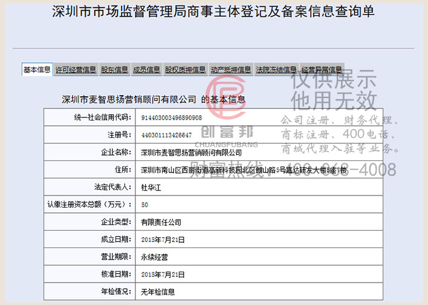The width and height of the screenshot is (428, 305).
Task: Switch to the 法院冻结信息 tab
Action: (276, 70)
